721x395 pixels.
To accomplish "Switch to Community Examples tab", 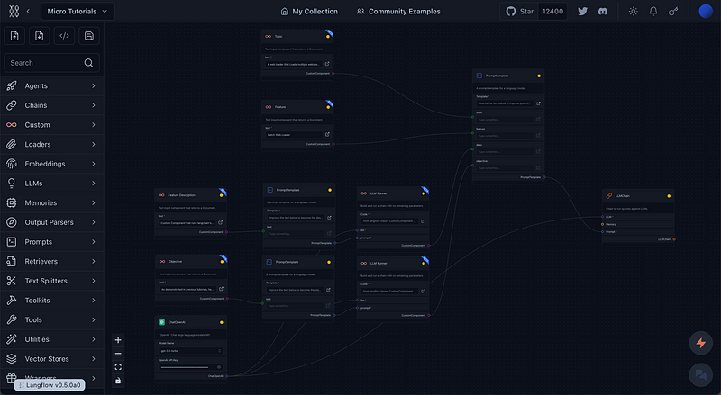I will [x=398, y=12].
